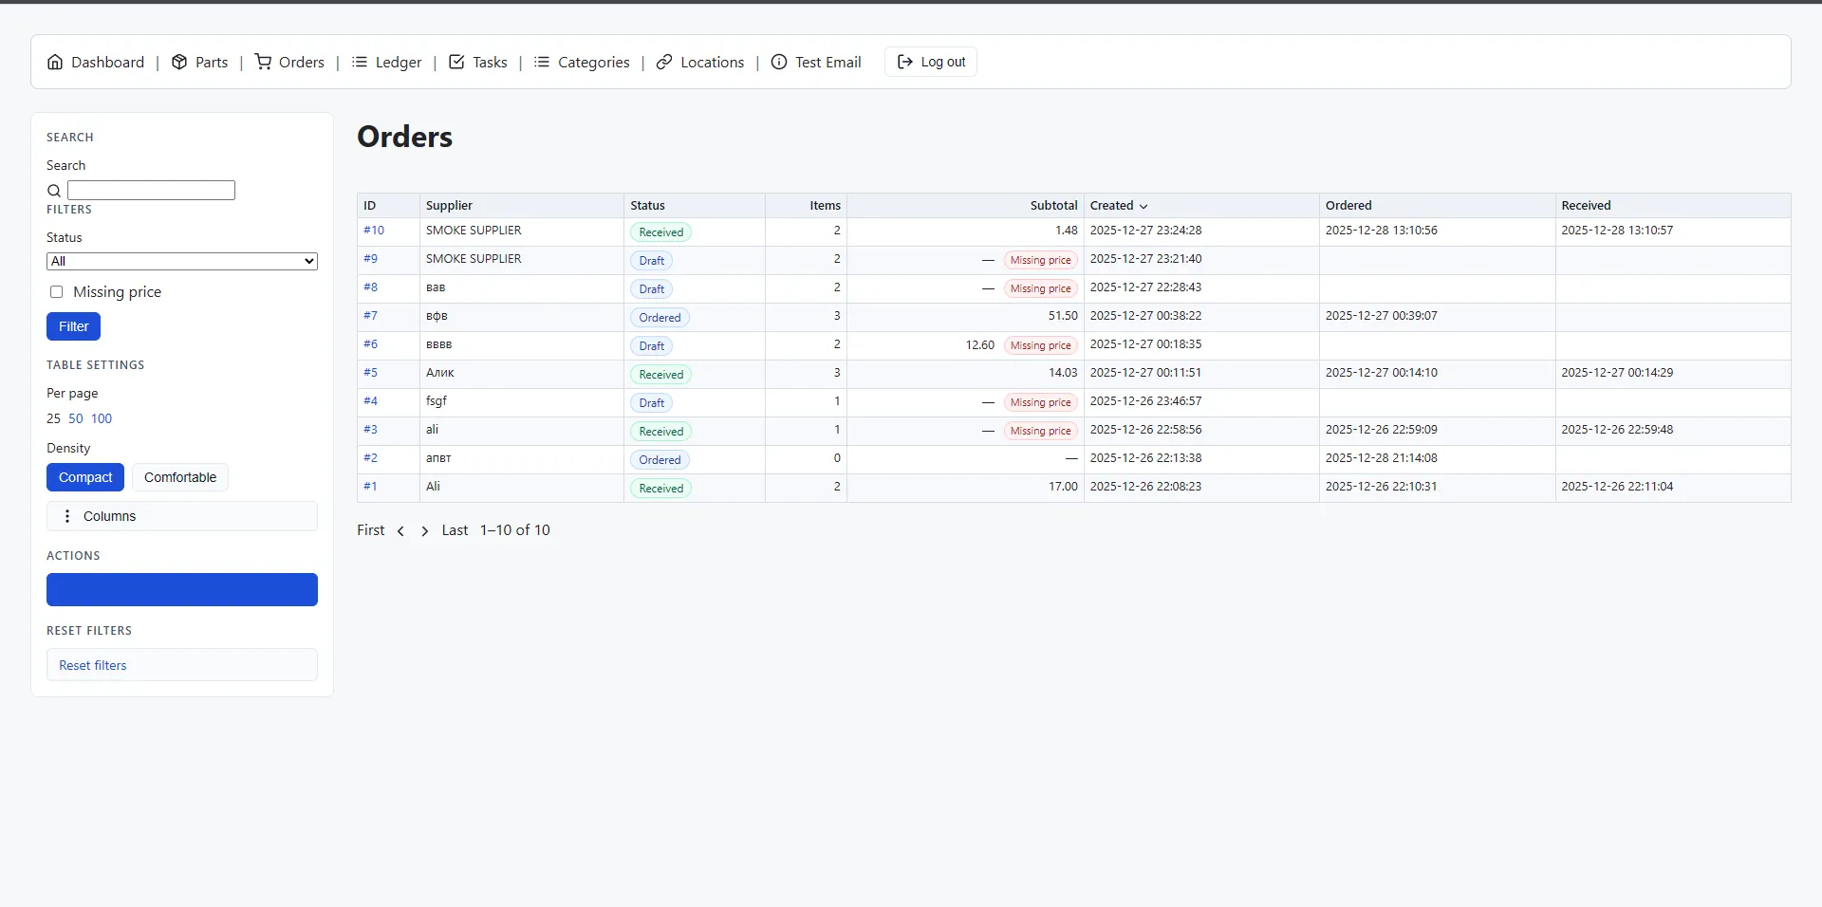Click per page value 25

tap(53, 418)
